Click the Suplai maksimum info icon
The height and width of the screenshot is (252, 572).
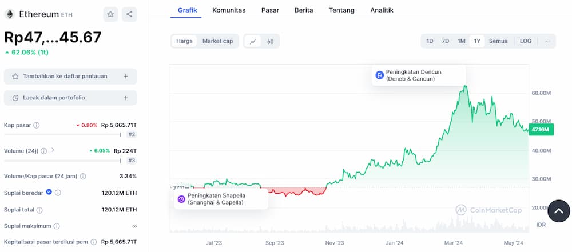[57, 226]
